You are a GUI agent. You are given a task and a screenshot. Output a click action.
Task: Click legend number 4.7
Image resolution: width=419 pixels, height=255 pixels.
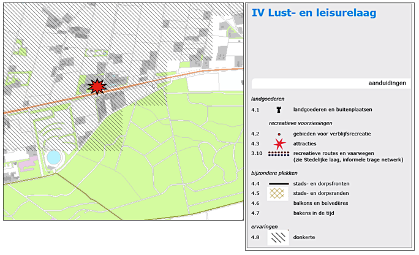[255, 213]
